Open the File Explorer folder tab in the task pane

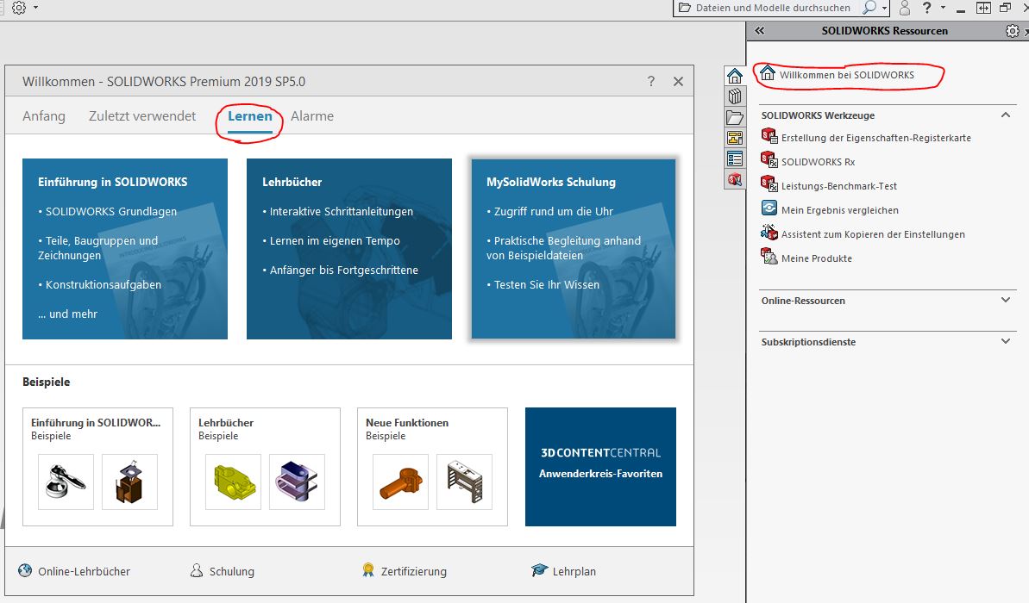pyautogui.click(x=735, y=117)
